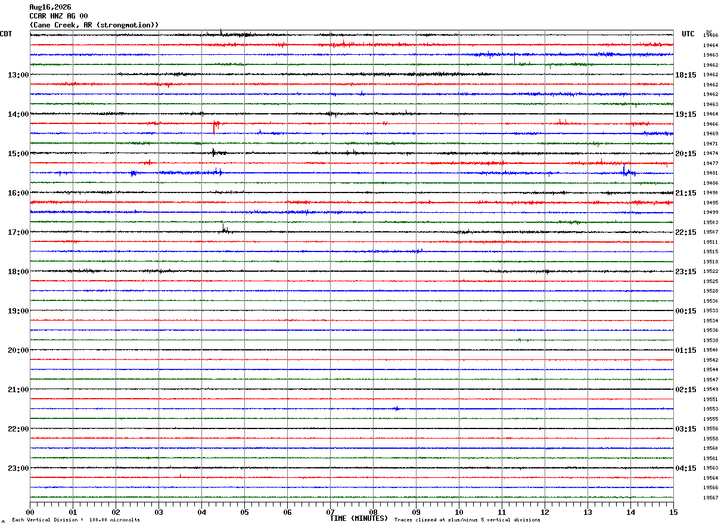Click the vertical division microvolts note
Screen dimensions: 721x528
[x=76, y=520]
